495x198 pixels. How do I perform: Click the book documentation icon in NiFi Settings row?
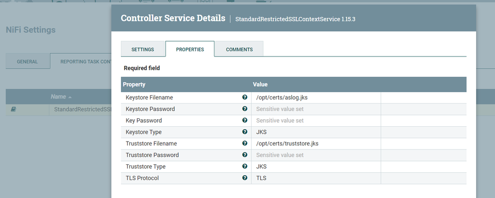tap(13, 109)
